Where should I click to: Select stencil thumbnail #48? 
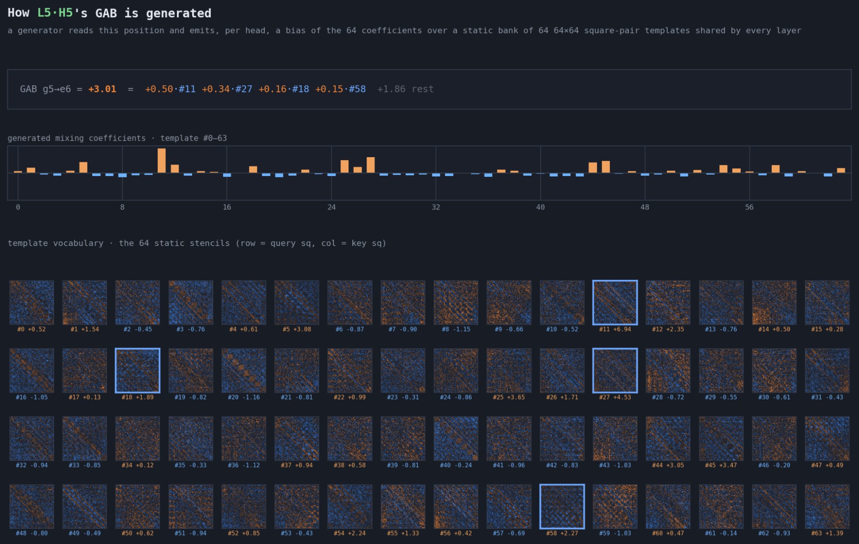point(32,507)
